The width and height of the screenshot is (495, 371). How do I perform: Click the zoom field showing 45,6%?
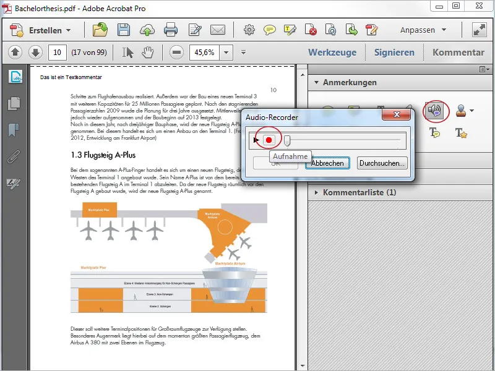pos(204,53)
